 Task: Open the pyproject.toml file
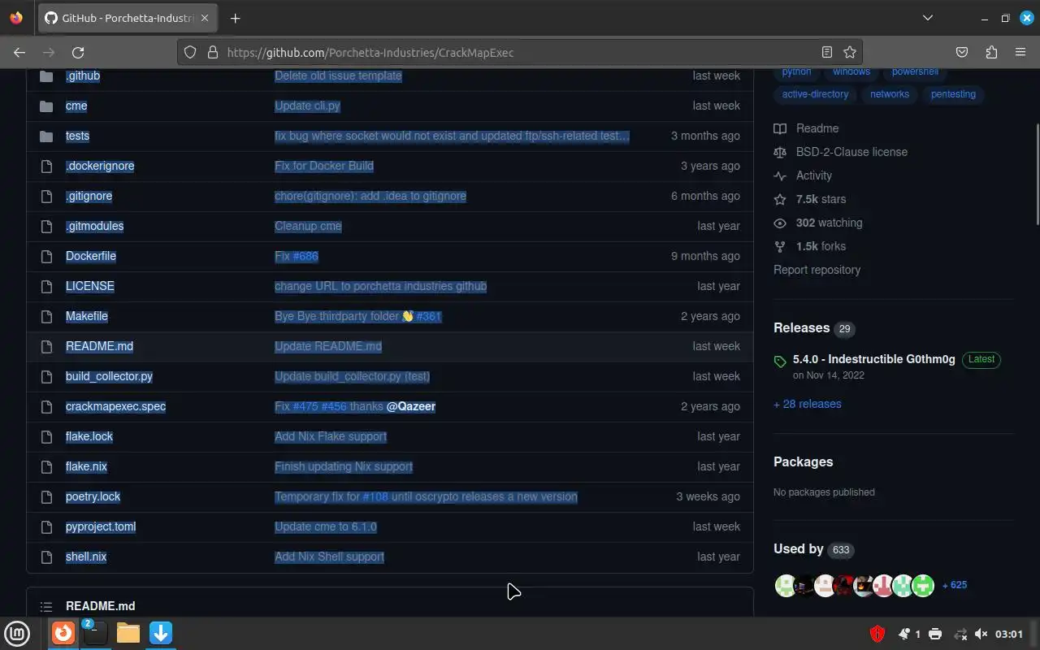point(101,526)
